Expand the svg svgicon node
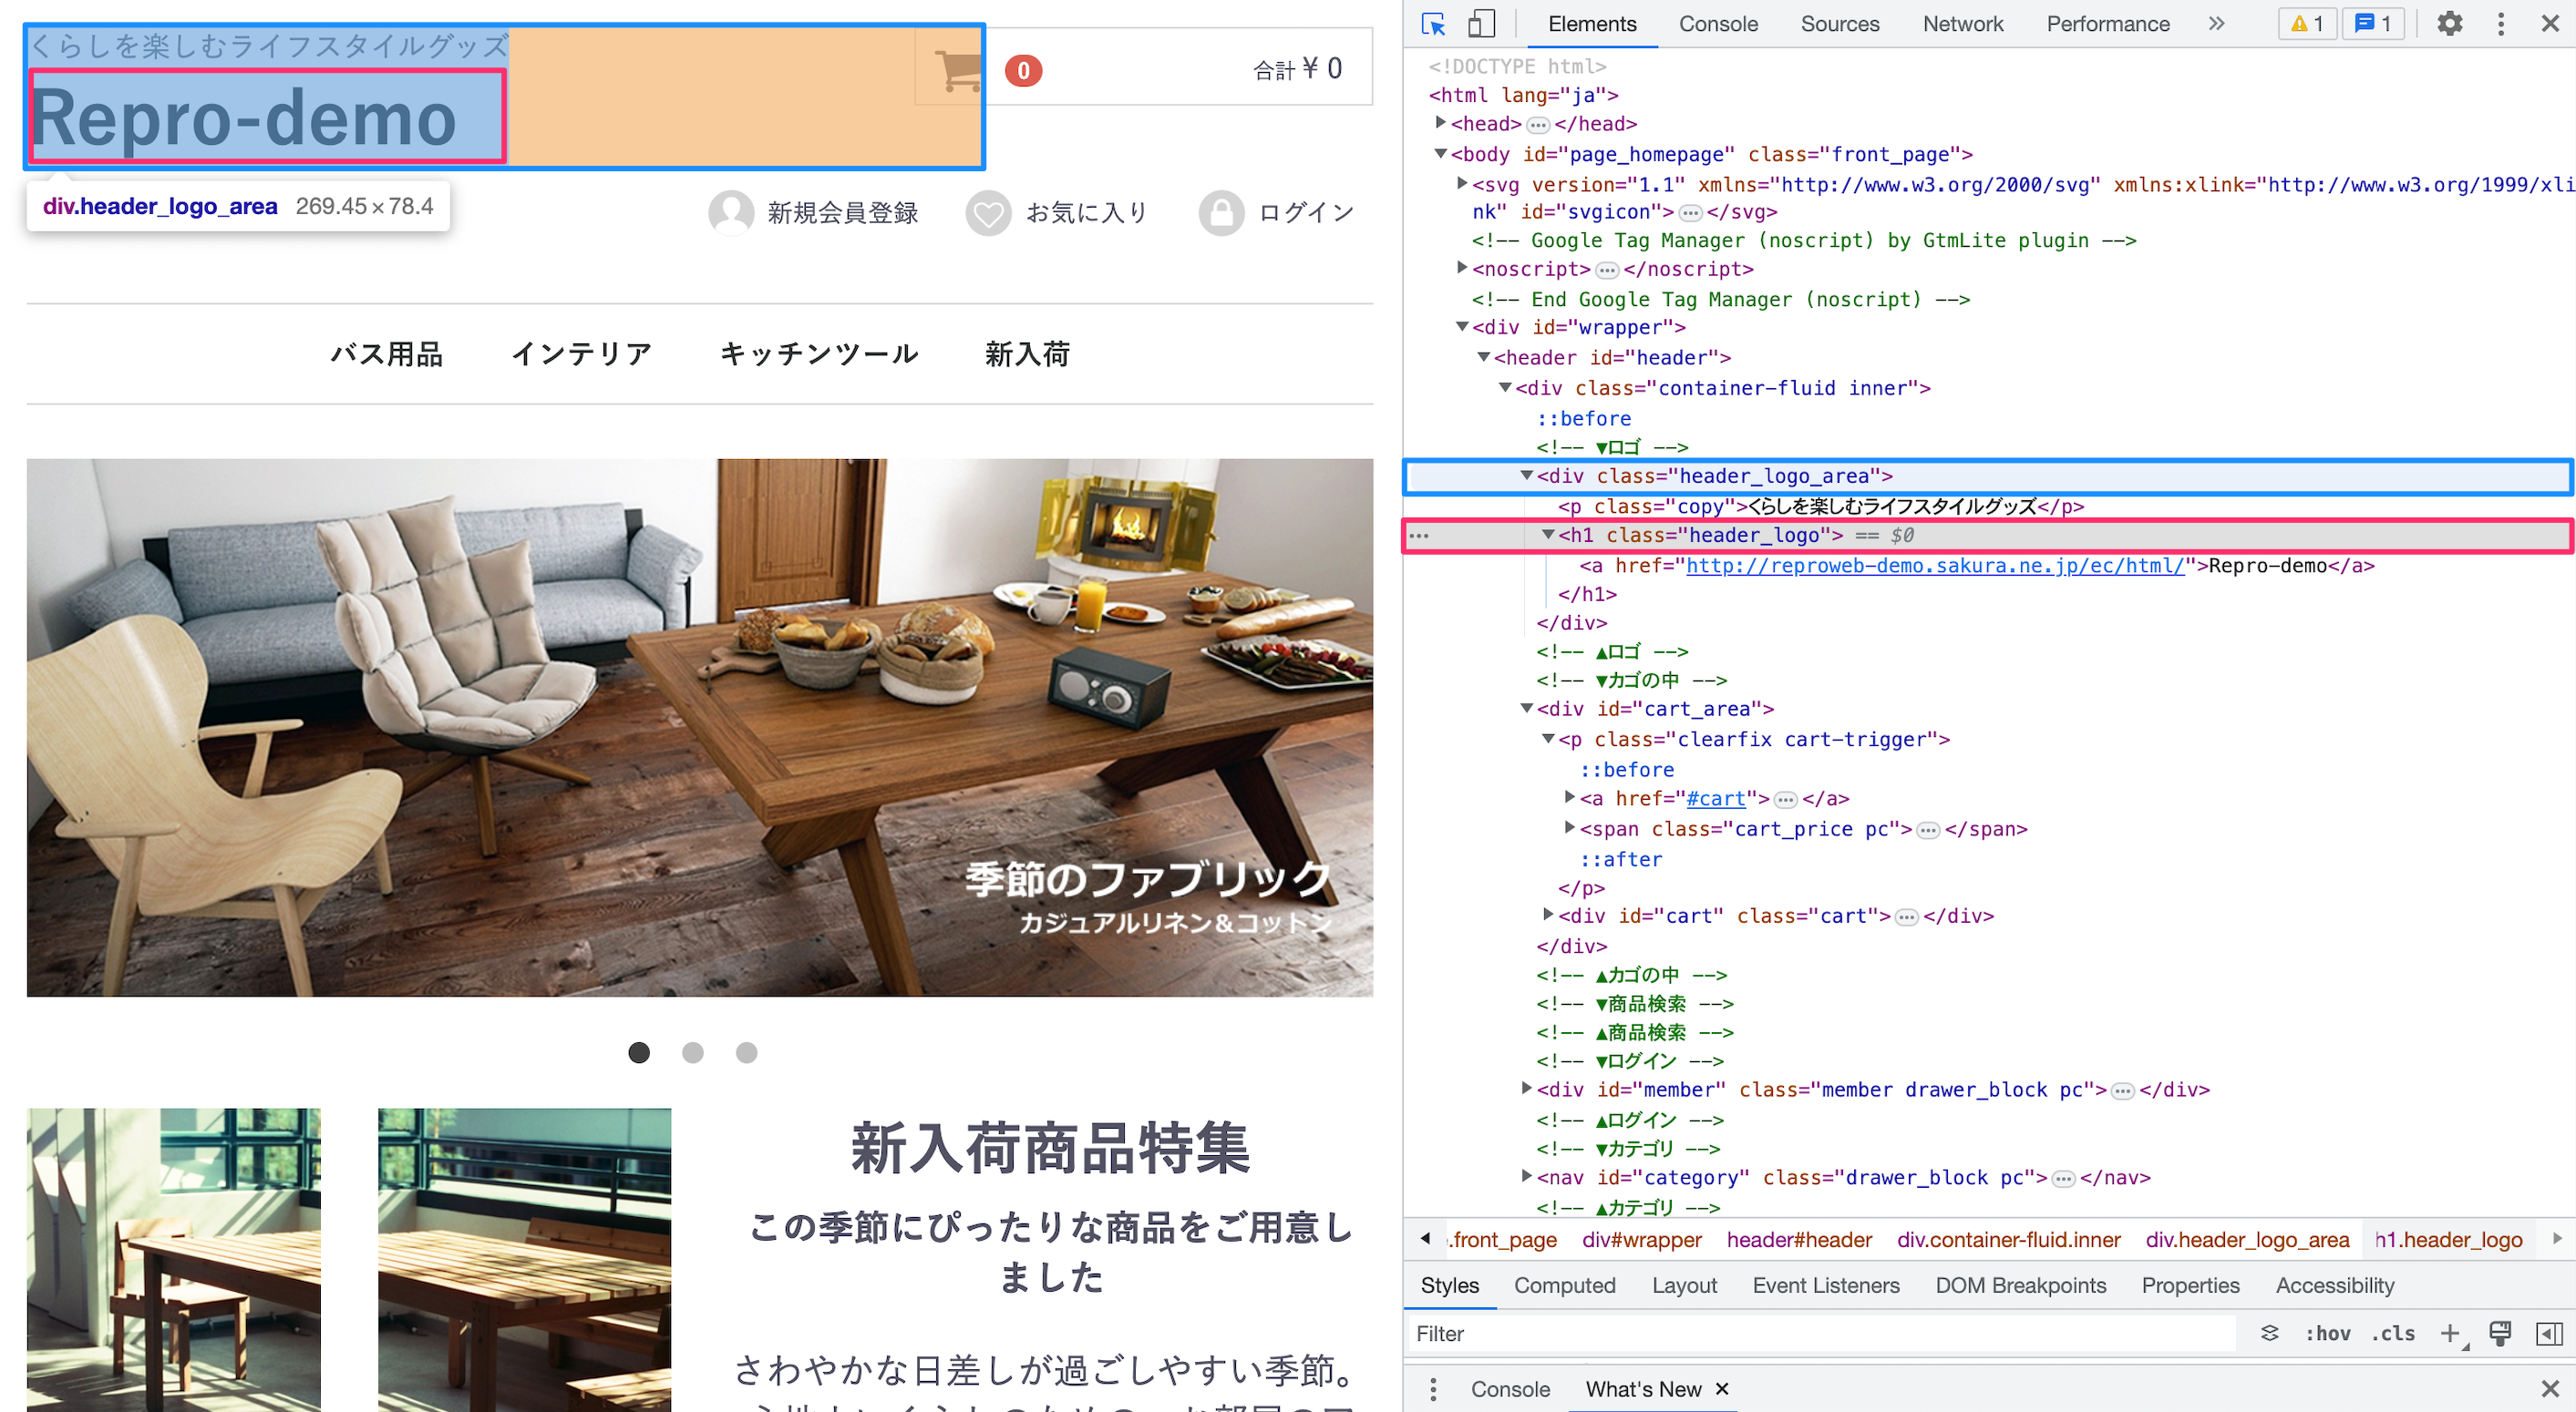 pyautogui.click(x=1463, y=183)
